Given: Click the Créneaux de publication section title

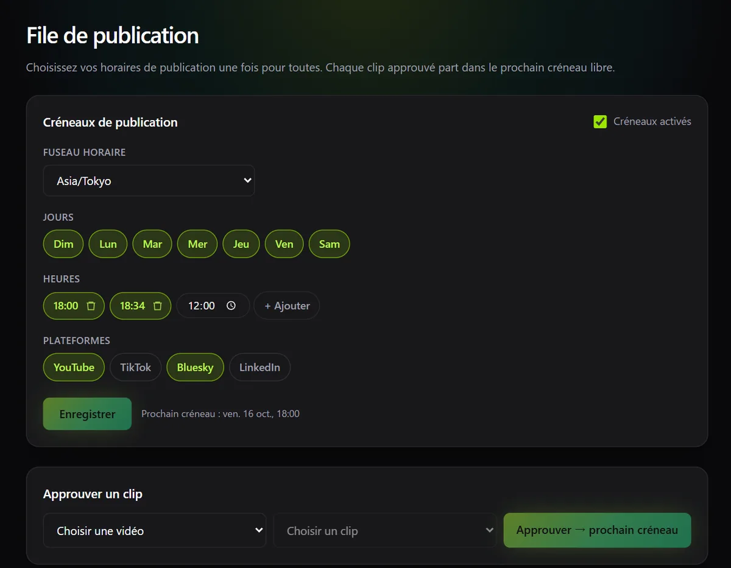Looking at the screenshot, I should click(110, 122).
